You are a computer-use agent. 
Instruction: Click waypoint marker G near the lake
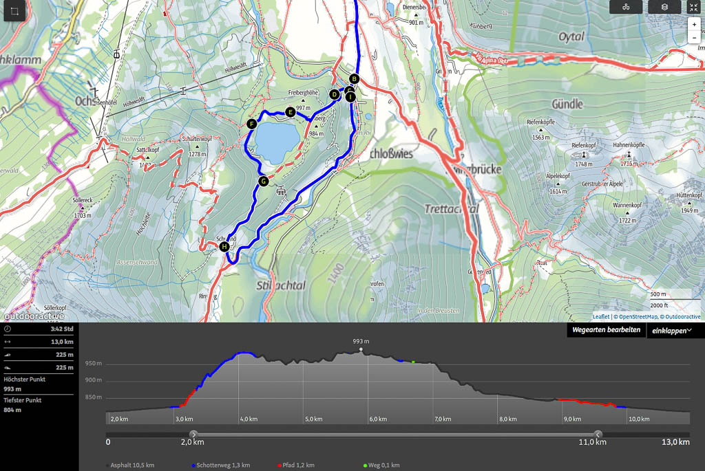263,182
